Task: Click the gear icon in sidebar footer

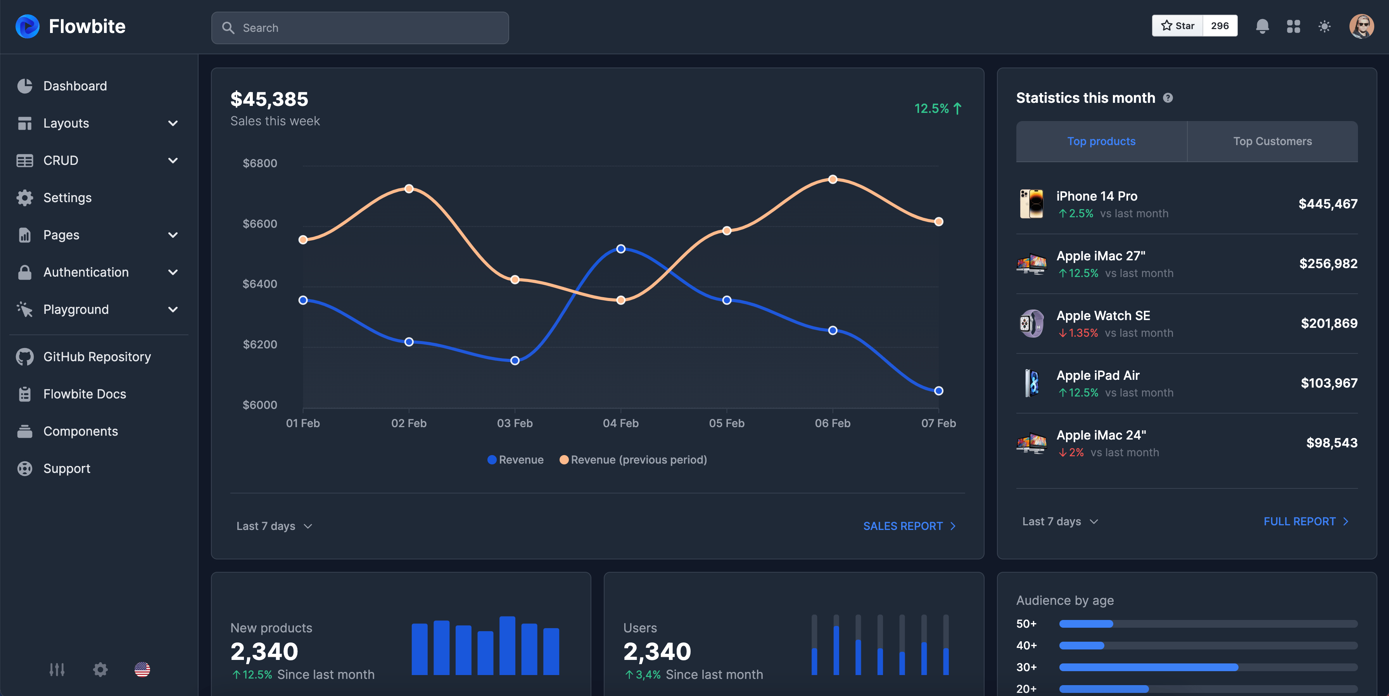Action: (x=100, y=670)
